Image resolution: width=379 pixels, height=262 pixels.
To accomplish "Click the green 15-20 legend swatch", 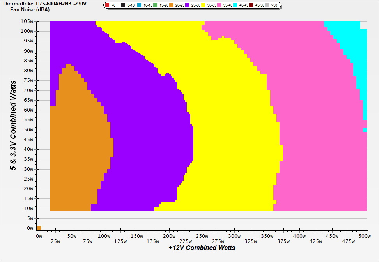I will (156, 5).
